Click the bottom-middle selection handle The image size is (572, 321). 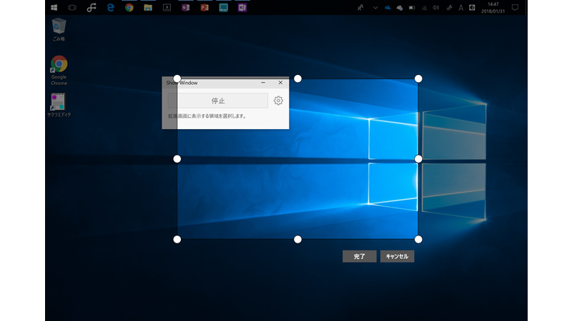pos(297,240)
